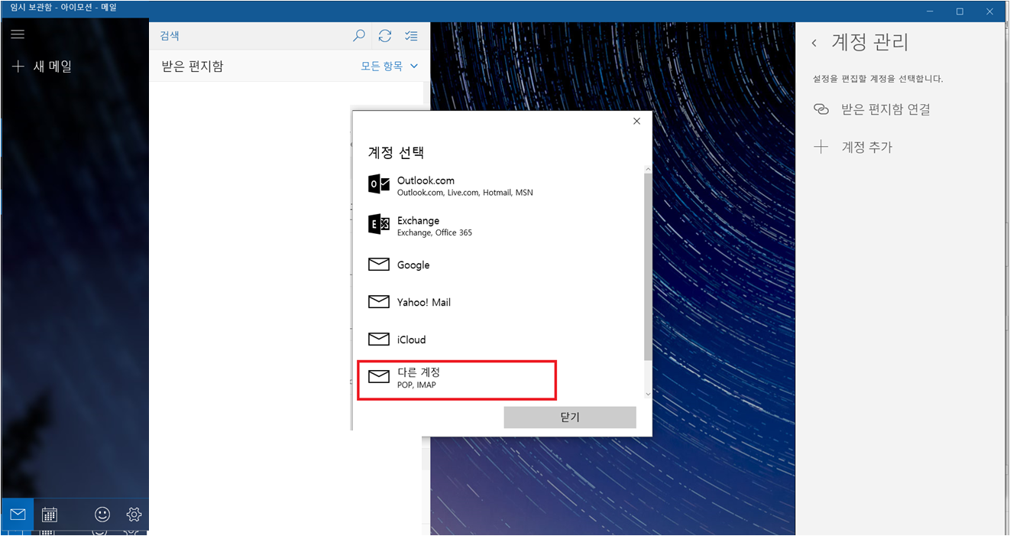
Task: Sync the mailbox with refresh icon
Action: click(385, 36)
